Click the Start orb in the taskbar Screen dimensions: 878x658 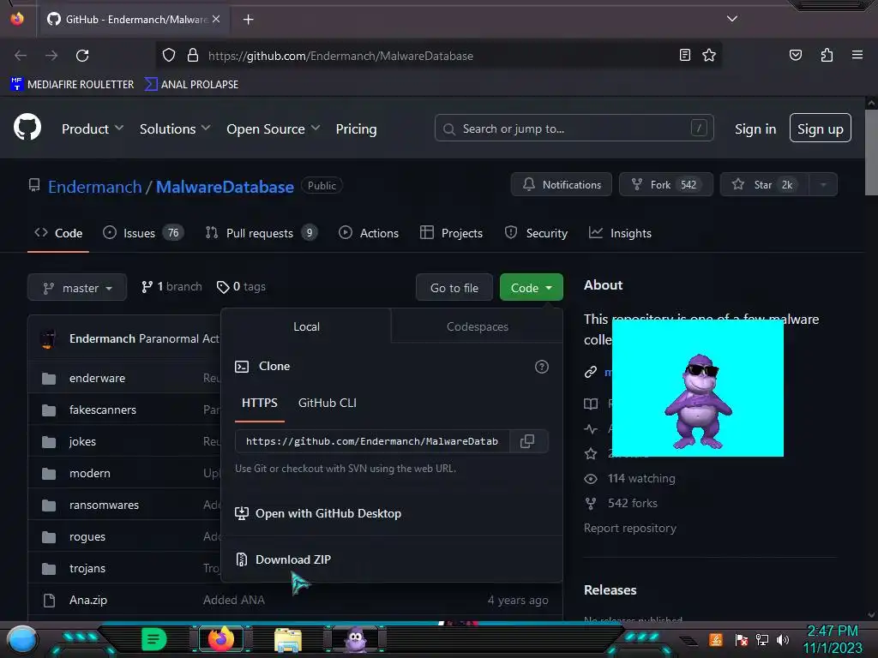[22, 639]
